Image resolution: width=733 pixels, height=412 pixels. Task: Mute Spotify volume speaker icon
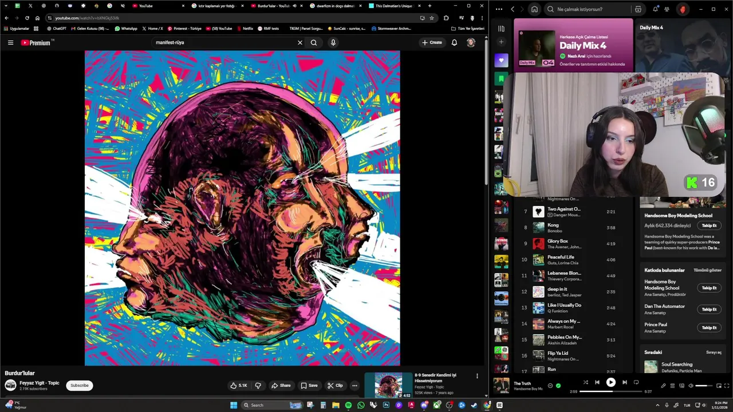pyautogui.click(x=691, y=386)
